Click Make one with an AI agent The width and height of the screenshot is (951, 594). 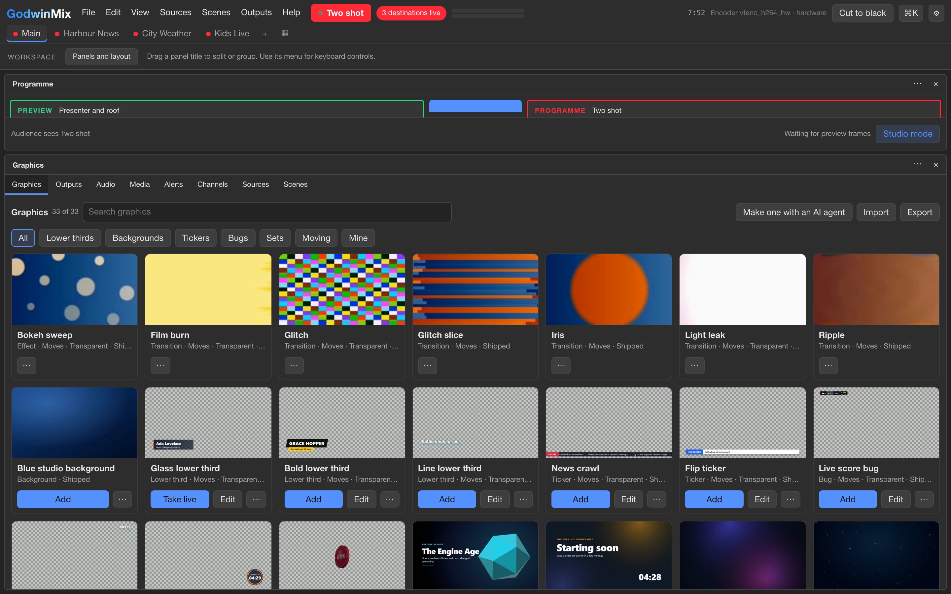pos(794,213)
